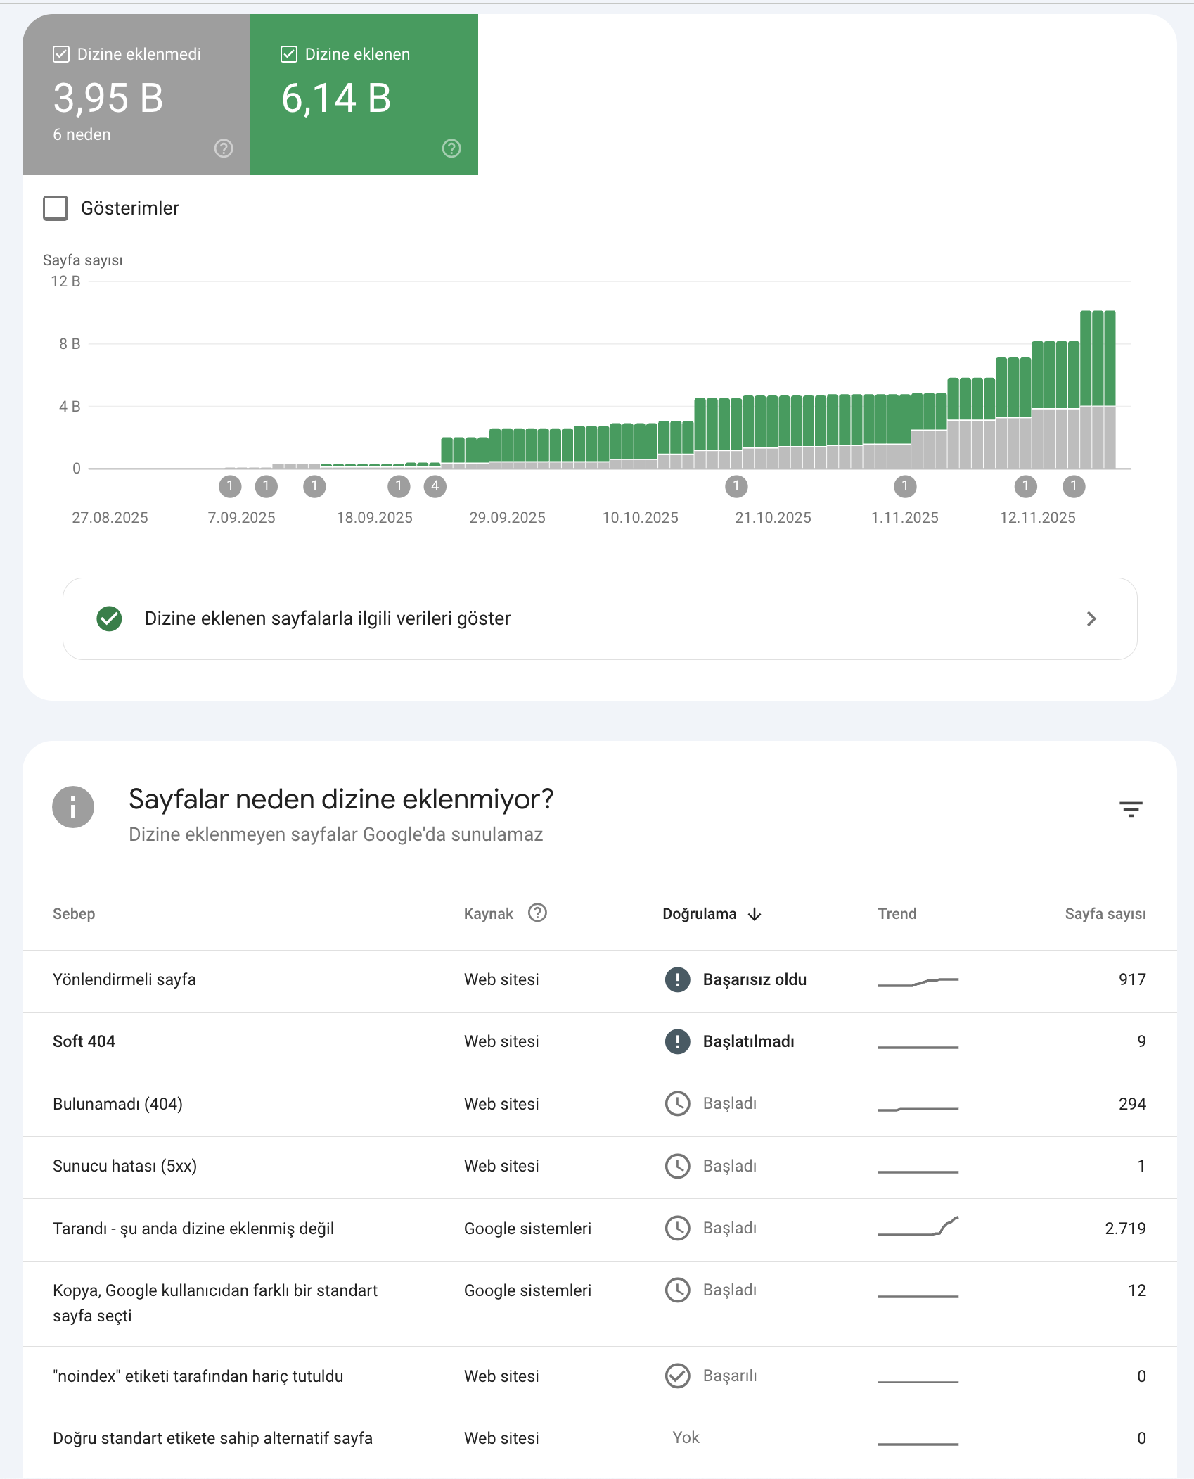Sort by Sebep column header

click(x=74, y=914)
